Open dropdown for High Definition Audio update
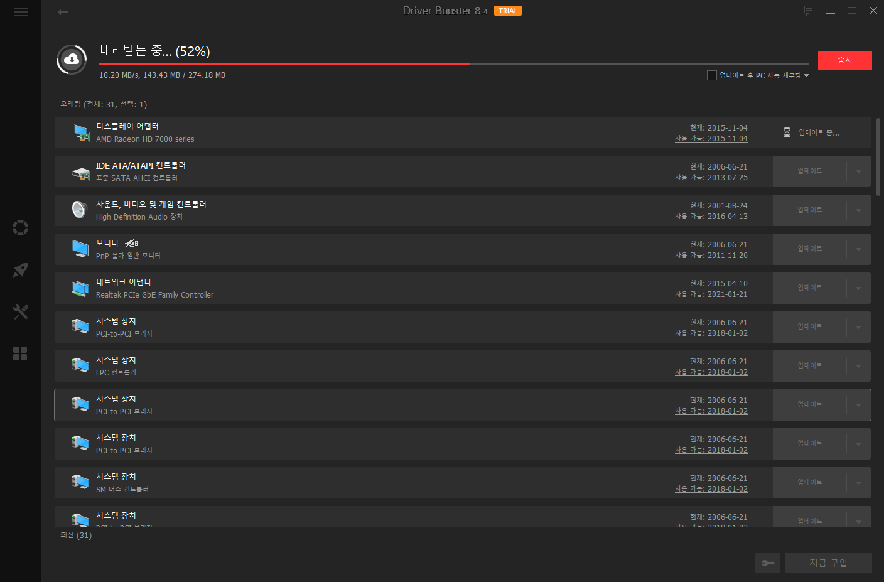This screenshot has height=582, width=884. coord(858,210)
